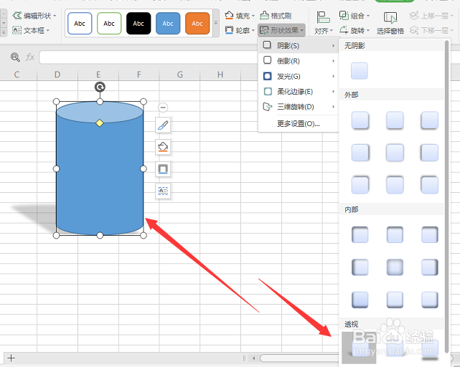Click the floating shape outline icon
Screen dimensions: 460x367
pos(163,169)
